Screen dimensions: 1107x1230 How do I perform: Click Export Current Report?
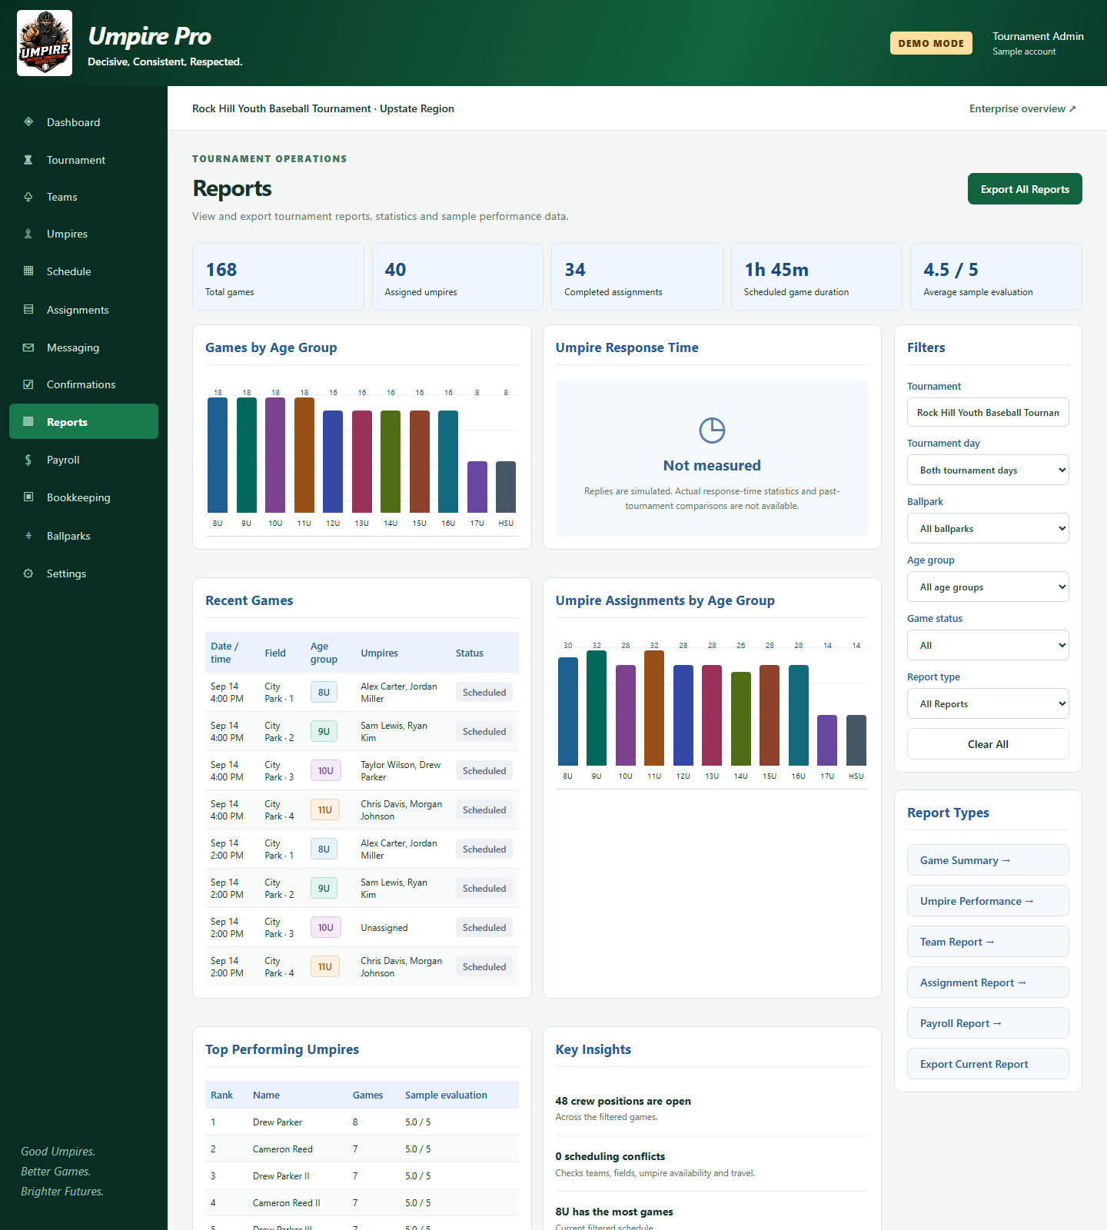tap(988, 1064)
